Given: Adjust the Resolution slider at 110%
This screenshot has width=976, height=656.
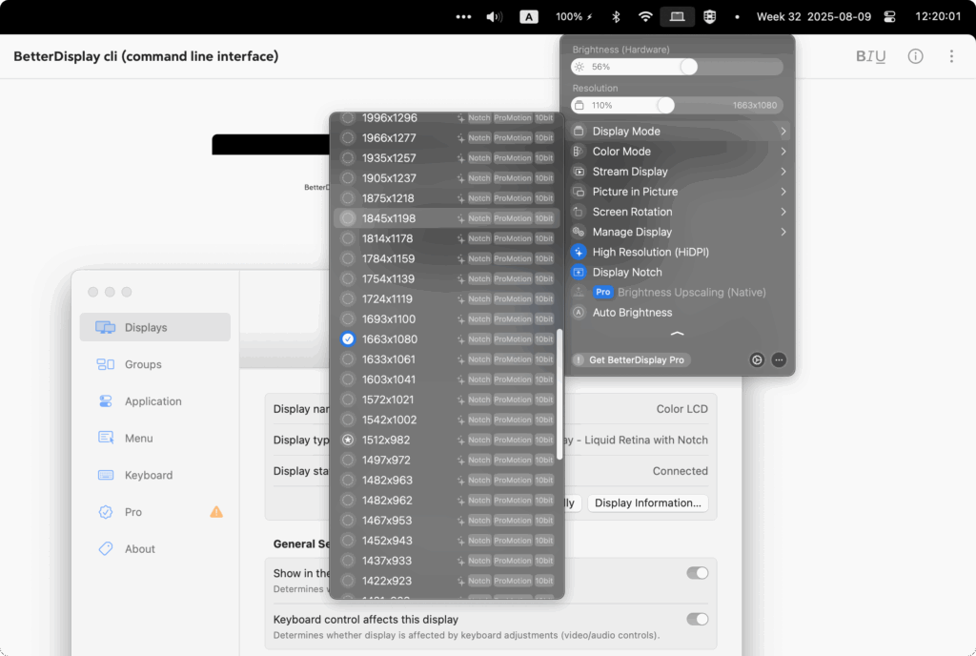Looking at the screenshot, I should (x=677, y=105).
